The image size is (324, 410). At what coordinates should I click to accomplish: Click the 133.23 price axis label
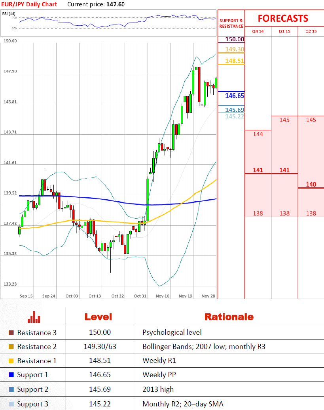(x=10, y=284)
